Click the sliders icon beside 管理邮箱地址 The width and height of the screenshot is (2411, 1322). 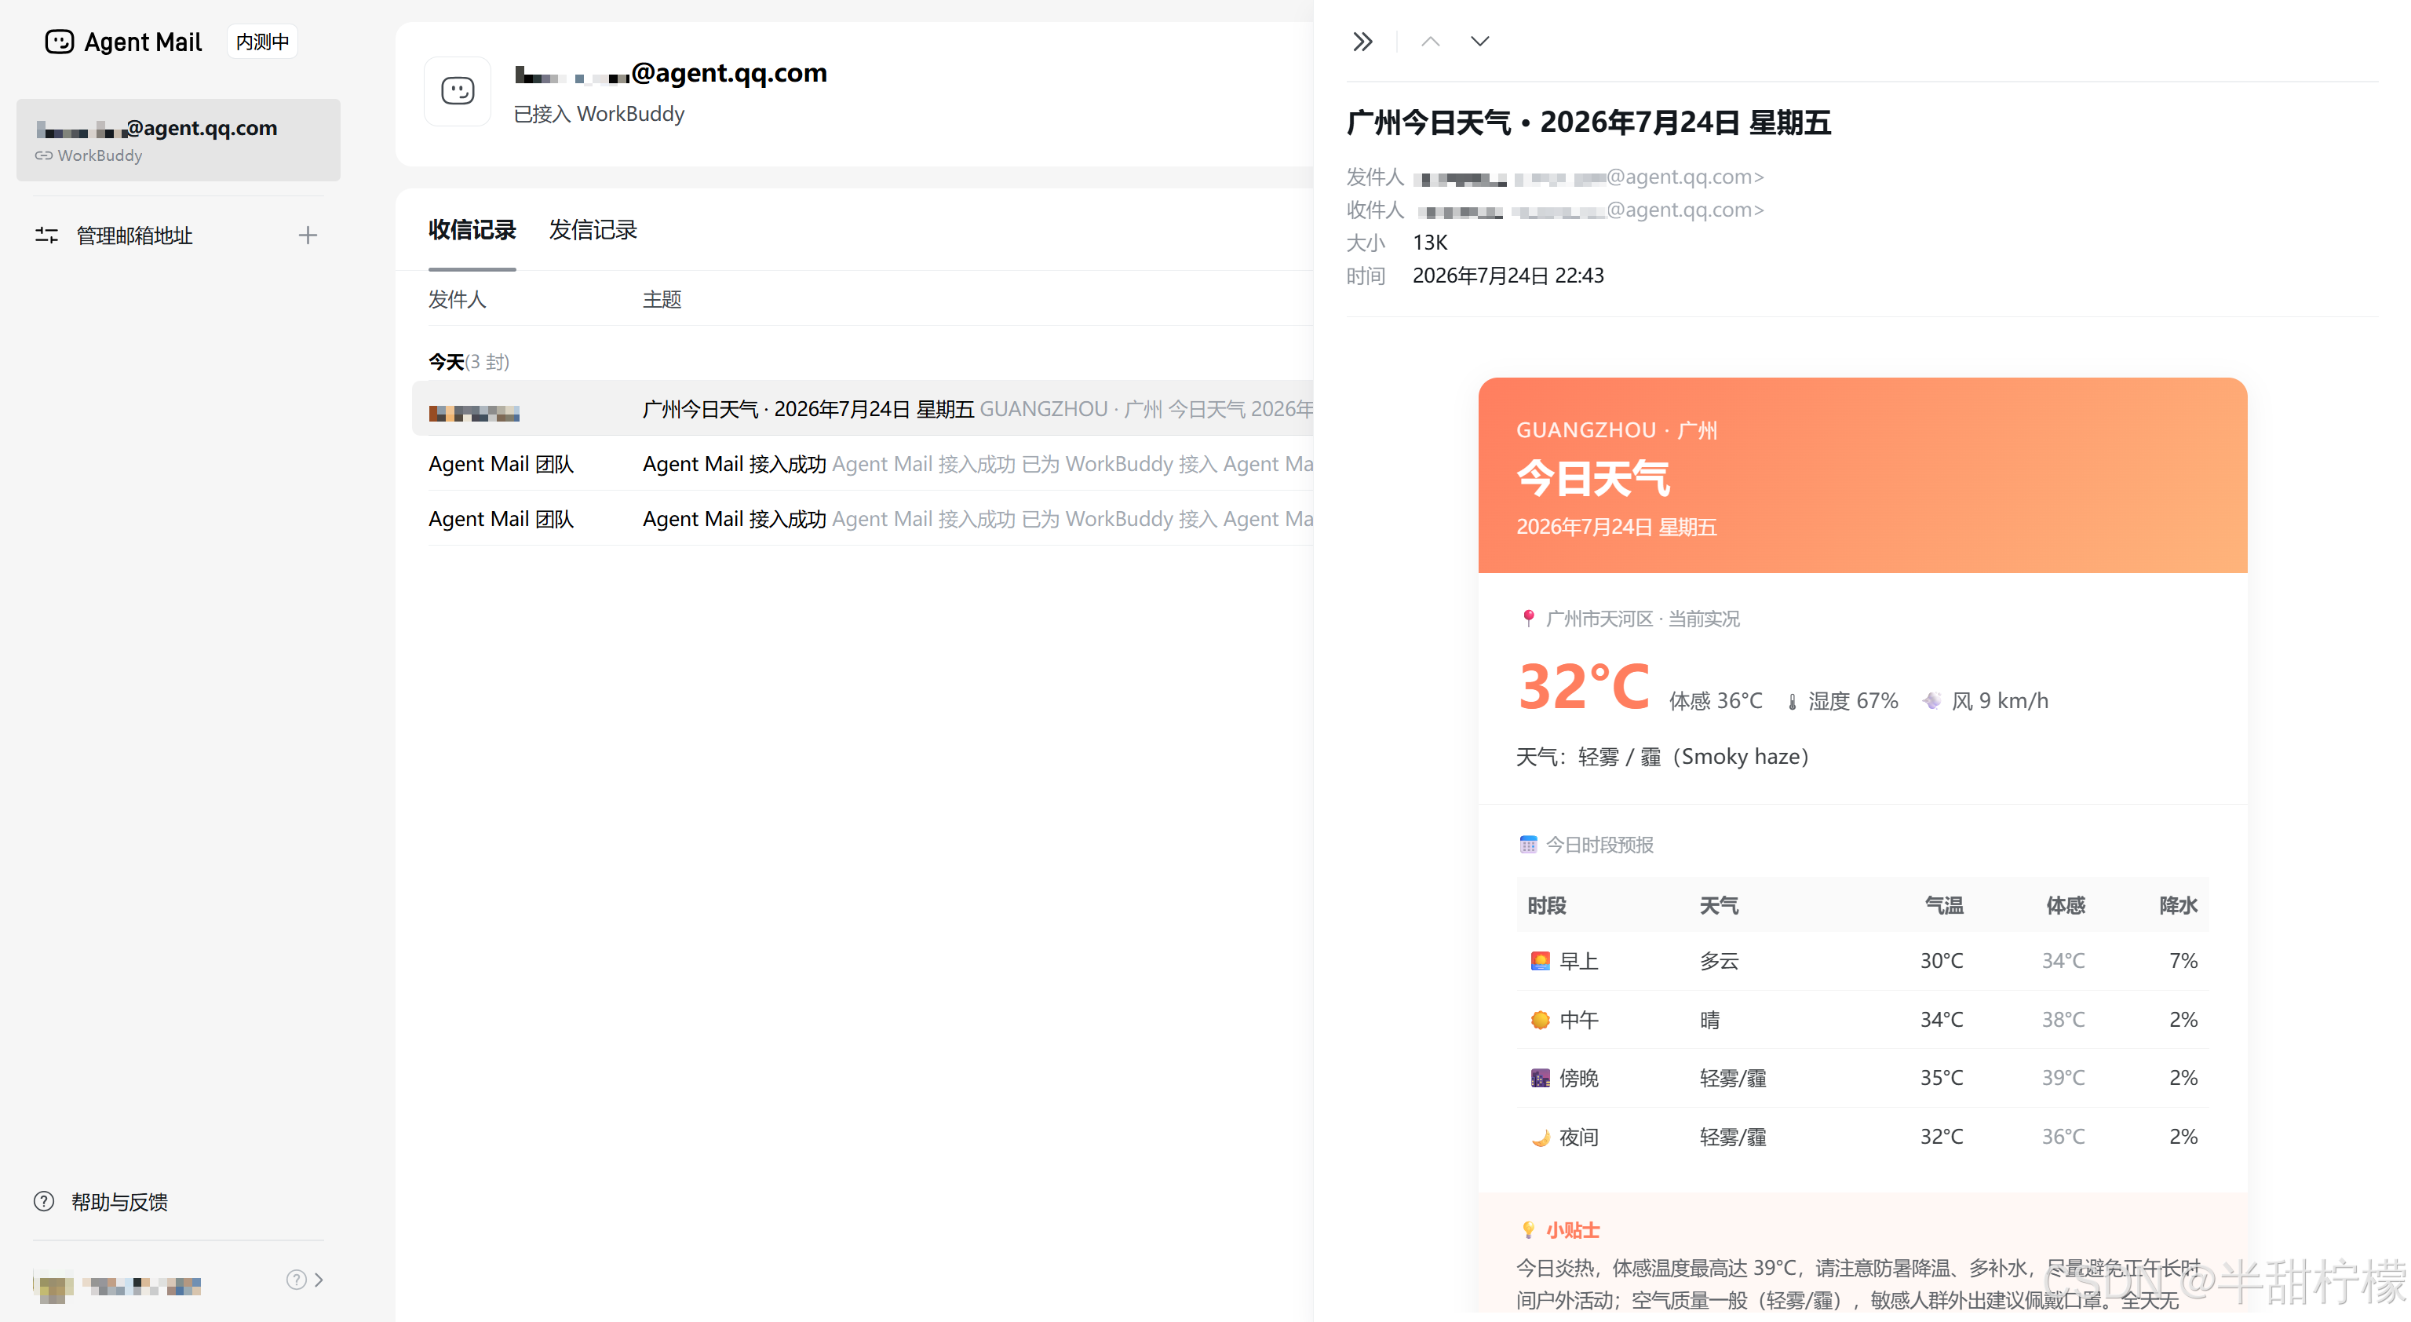(46, 236)
